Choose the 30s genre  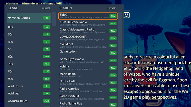click(x=29, y=34)
